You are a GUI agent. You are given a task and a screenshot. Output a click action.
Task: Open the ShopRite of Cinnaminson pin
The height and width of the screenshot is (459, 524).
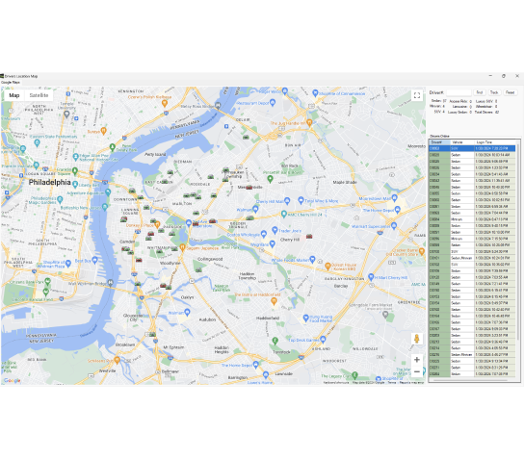pos(315,92)
